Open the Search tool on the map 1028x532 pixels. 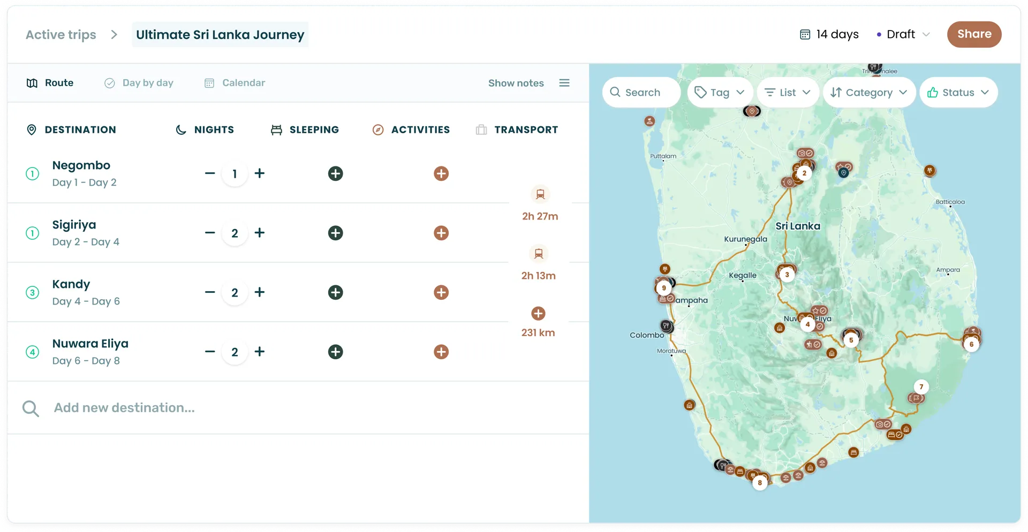tap(640, 92)
